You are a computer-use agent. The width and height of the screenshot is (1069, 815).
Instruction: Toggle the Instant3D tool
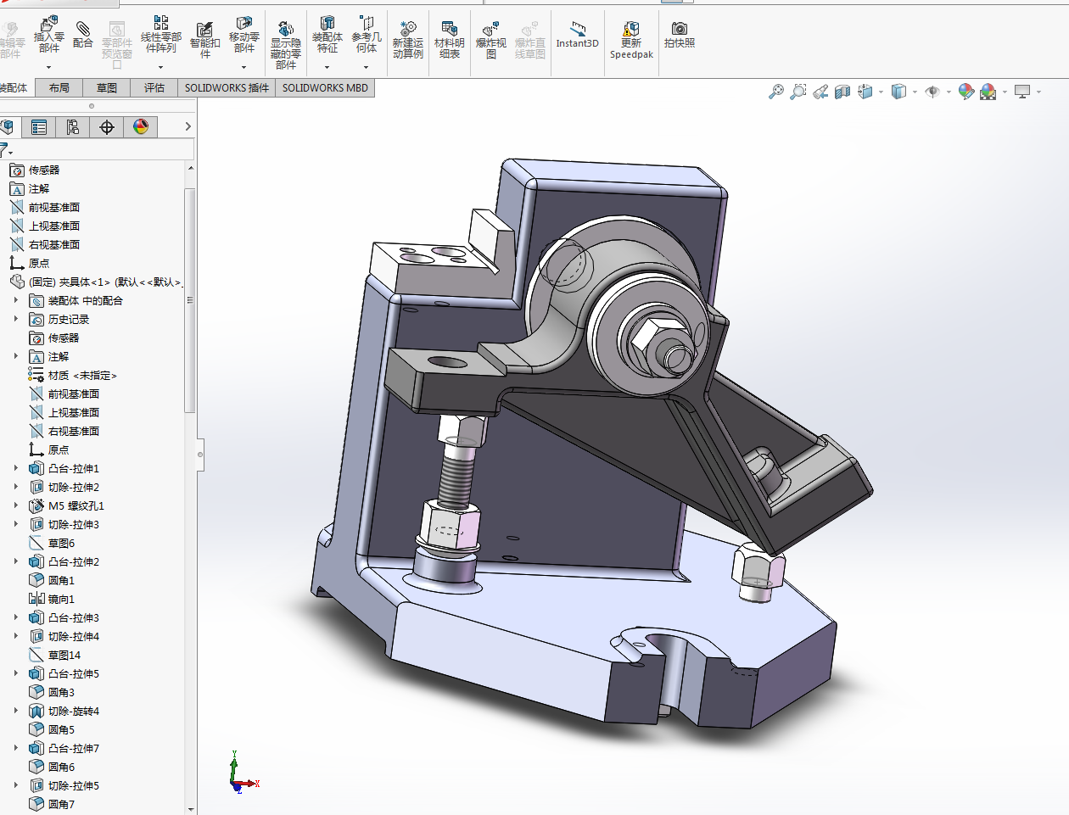(577, 35)
